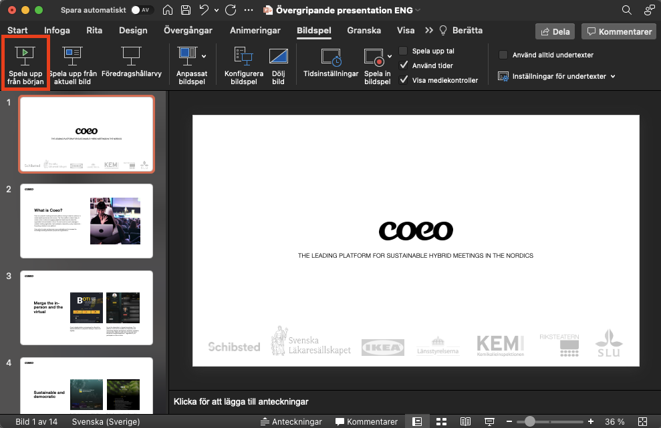Toggle Anteckningar in status bar
The image size is (661, 428).
[x=291, y=421]
